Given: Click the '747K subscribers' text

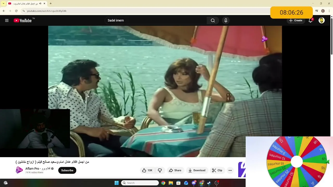Looking at the screenshot, I should click(x=34, y=172).
